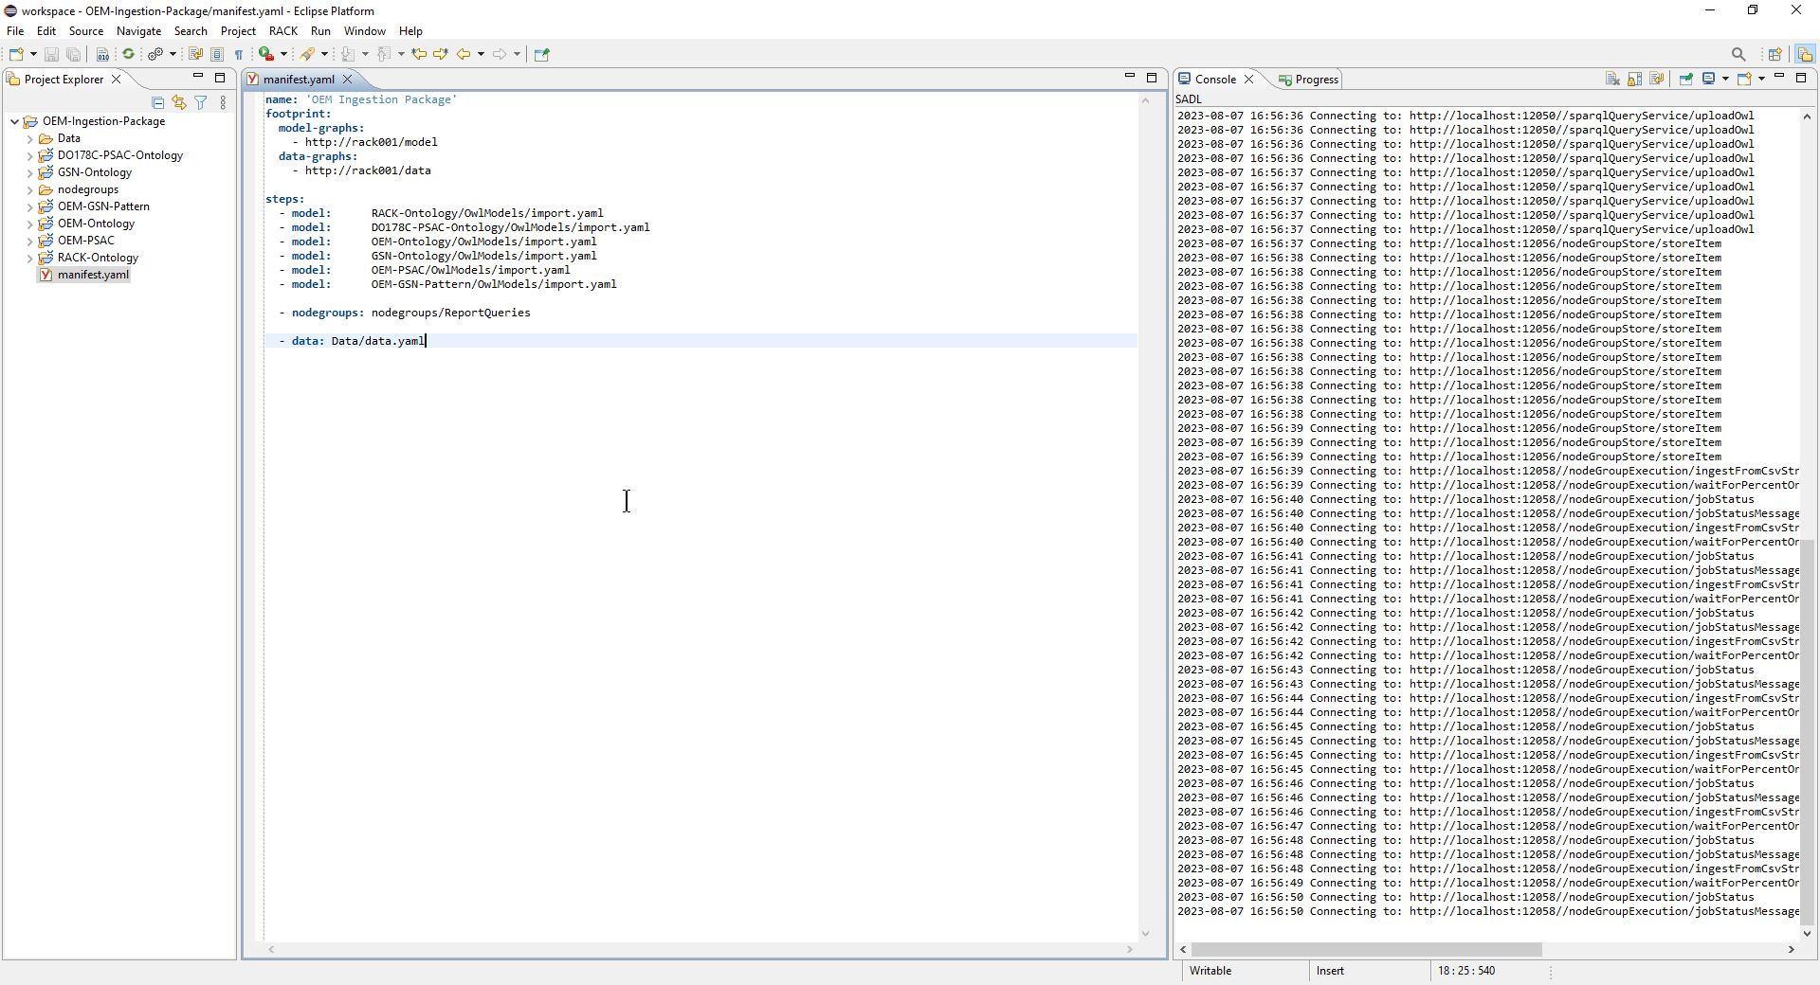The width and height of the screenshot is (1820, 985).
Task: Navigate Forward with grey right arrow
Action: click(500, 54)
